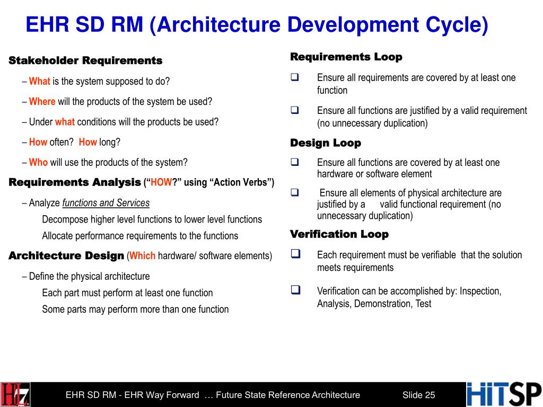Click 'Under what conditions will the products be used?'
The image size is (543, 407).
click(x=124, y=122)
